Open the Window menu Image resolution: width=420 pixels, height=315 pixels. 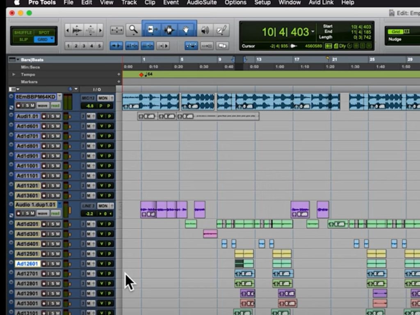coord(290,3)
